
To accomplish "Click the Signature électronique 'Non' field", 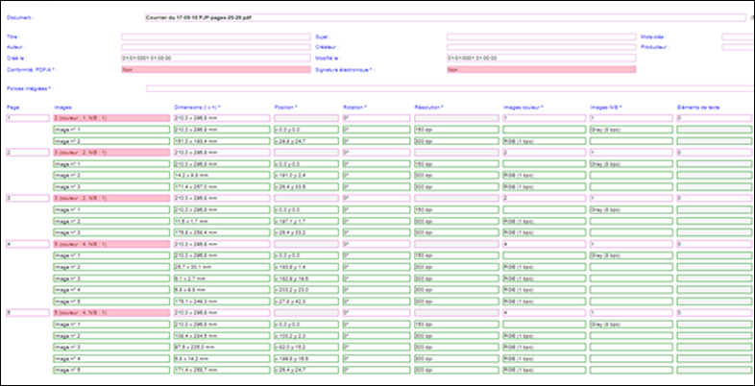I will click(538, 69).
